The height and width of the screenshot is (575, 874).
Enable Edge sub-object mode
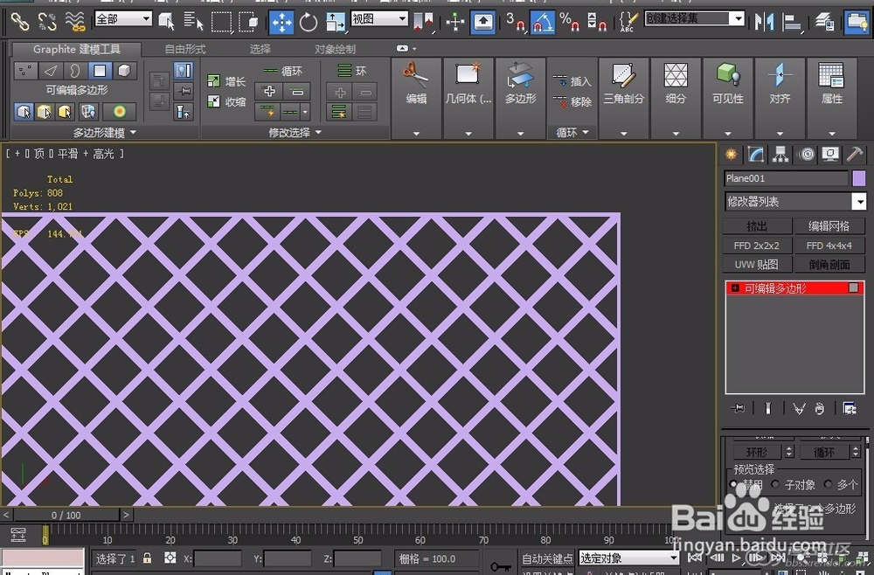pyautogui.click(x=50, y=71)
